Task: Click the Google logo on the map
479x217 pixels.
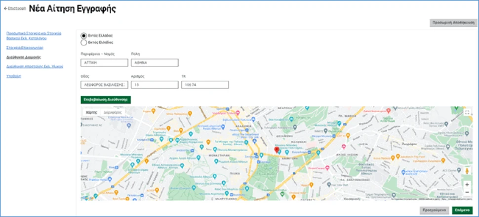Action: point(88,198)
